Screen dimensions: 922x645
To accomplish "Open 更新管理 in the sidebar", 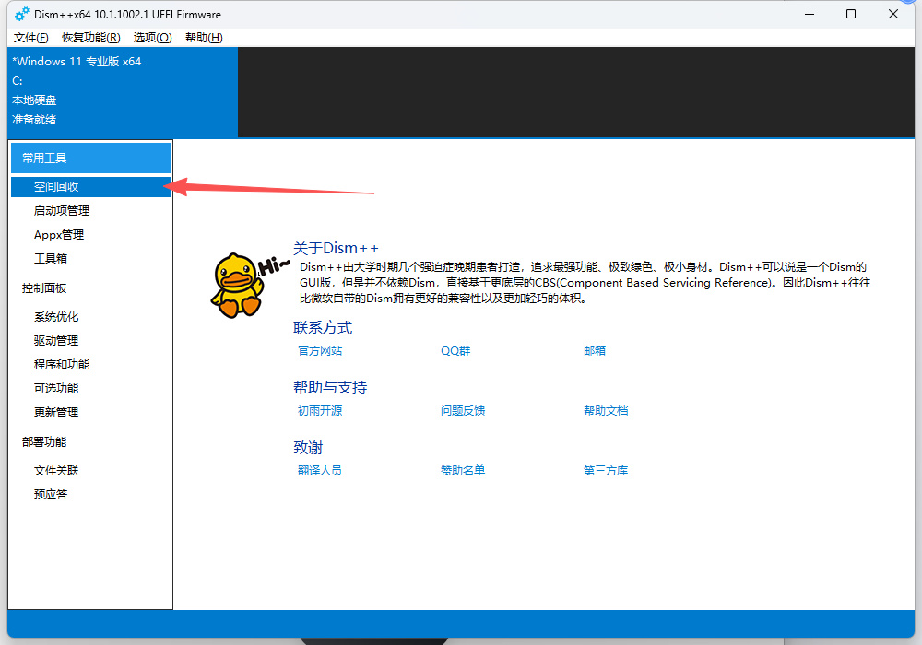I will 56,413.
